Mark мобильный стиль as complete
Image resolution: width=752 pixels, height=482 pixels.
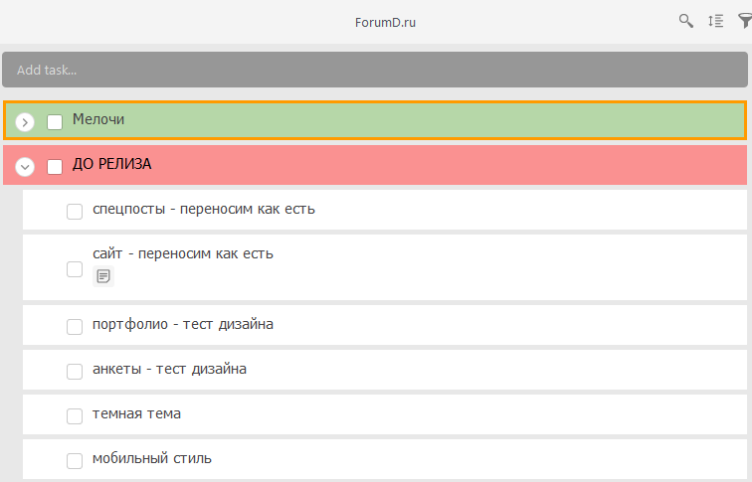point(75,460)
